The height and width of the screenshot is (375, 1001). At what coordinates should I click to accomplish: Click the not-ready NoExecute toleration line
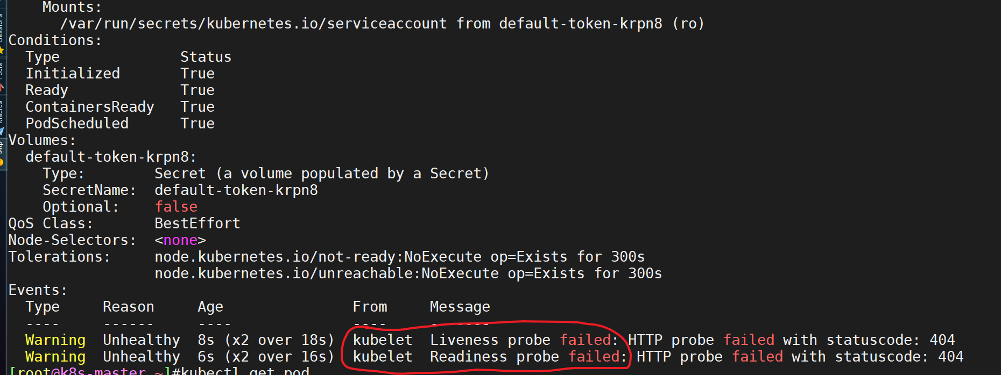400,257
